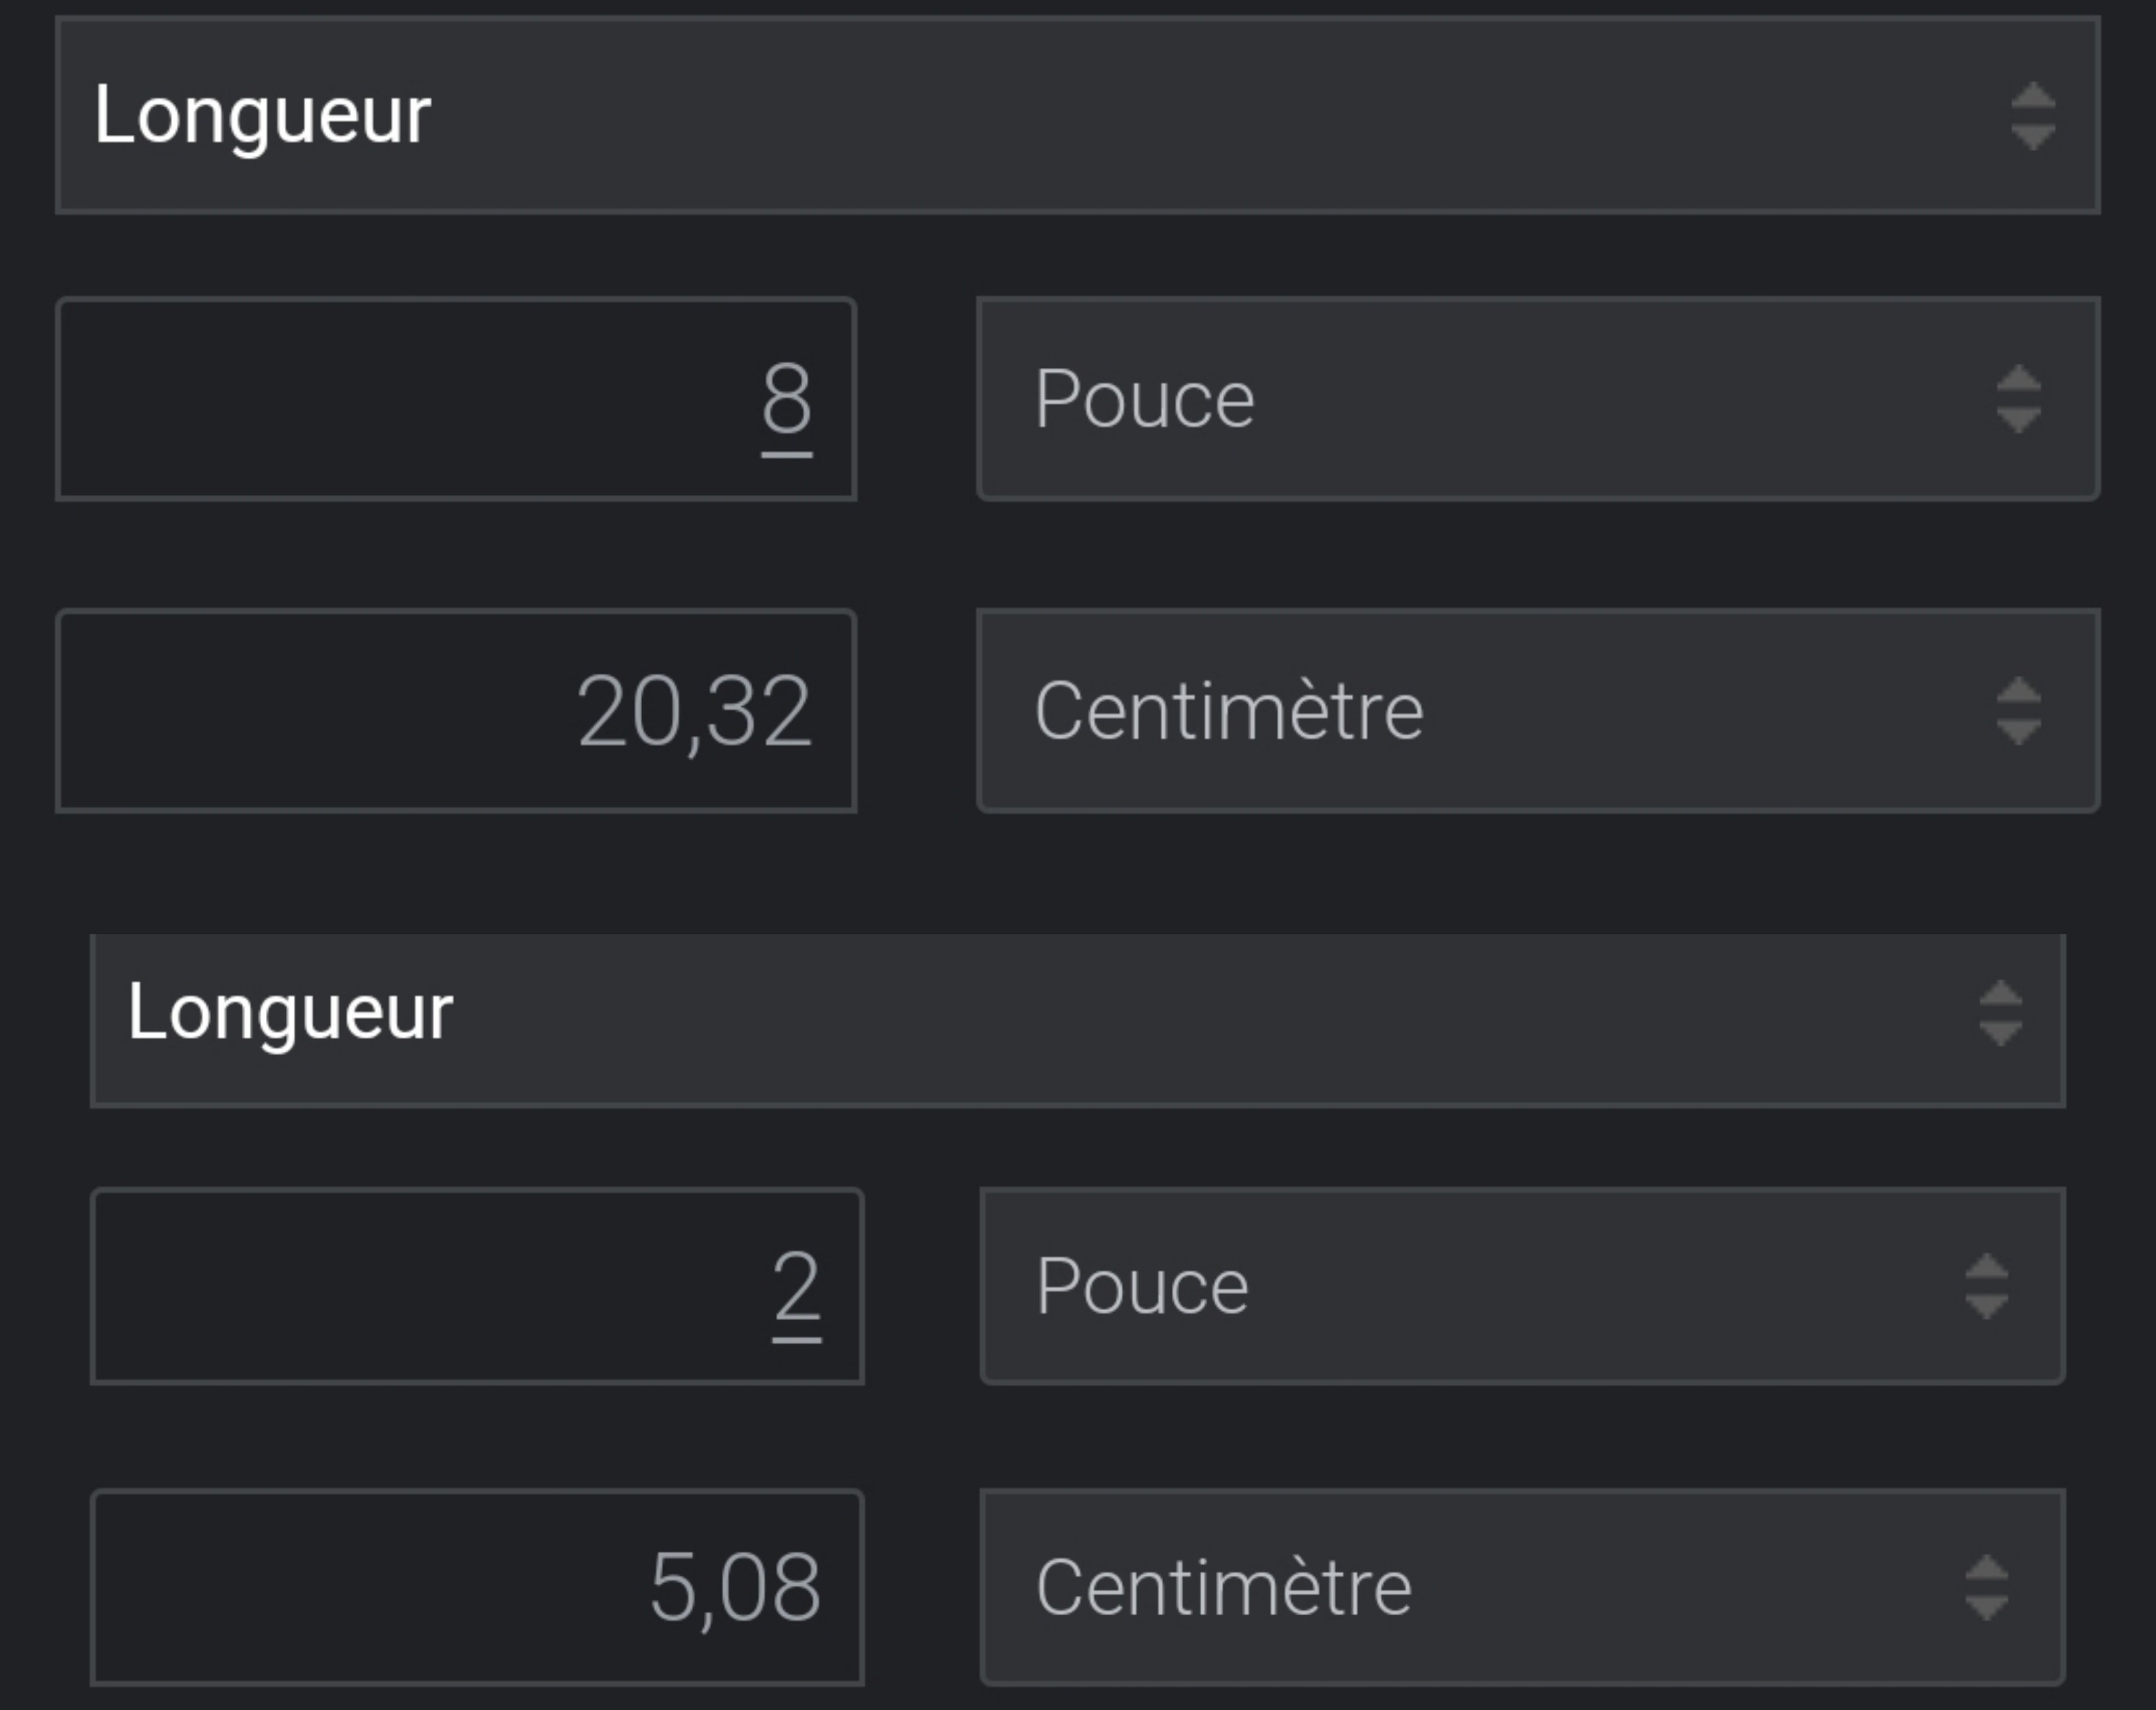The width and height of the screenshot is (2156, 1710).
Task: Click the result field showing 20,32
Action: 456,711
